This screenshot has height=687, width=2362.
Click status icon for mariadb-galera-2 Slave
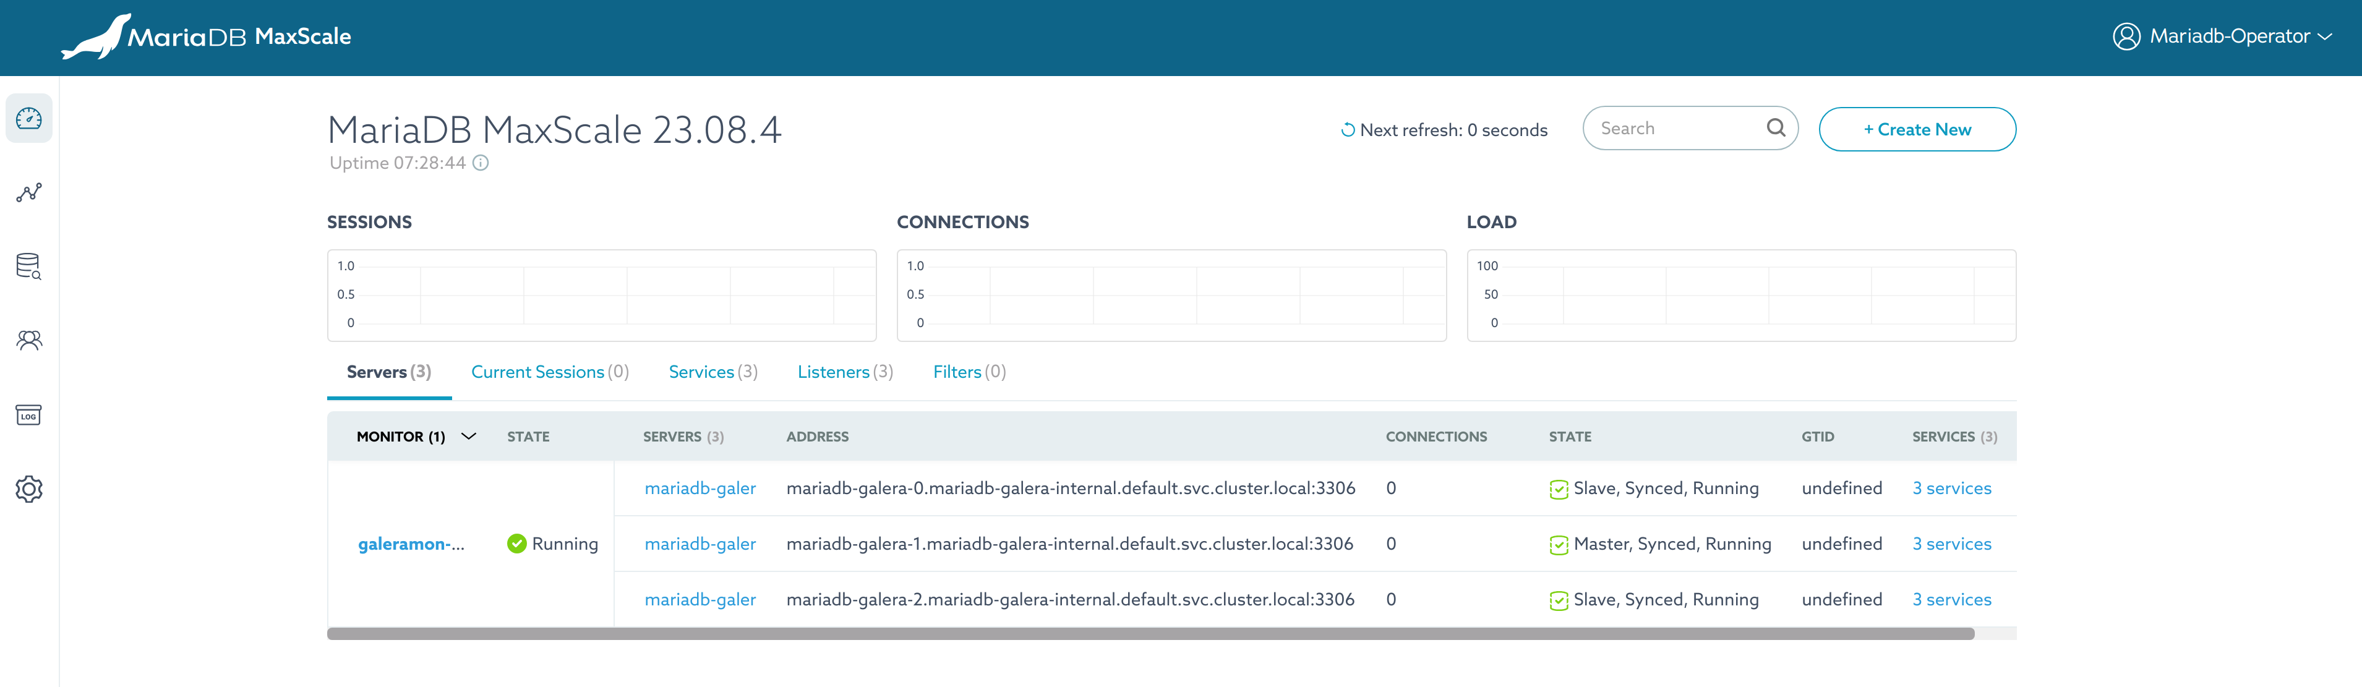click(x=1559, y=600)
